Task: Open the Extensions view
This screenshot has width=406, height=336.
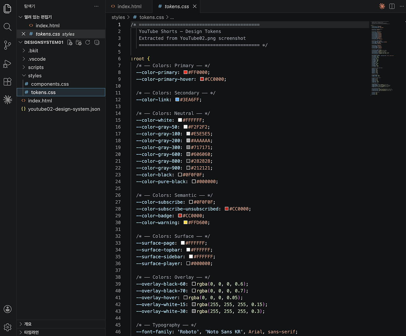Action: click(8, 82)
